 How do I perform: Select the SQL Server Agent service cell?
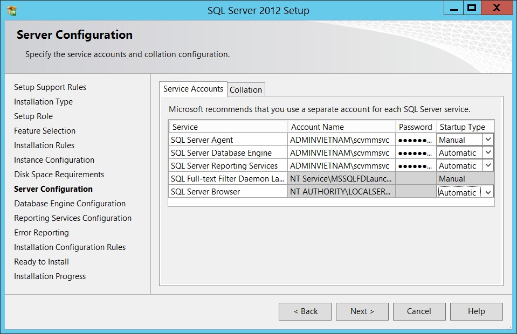click(x=228, y=140)
